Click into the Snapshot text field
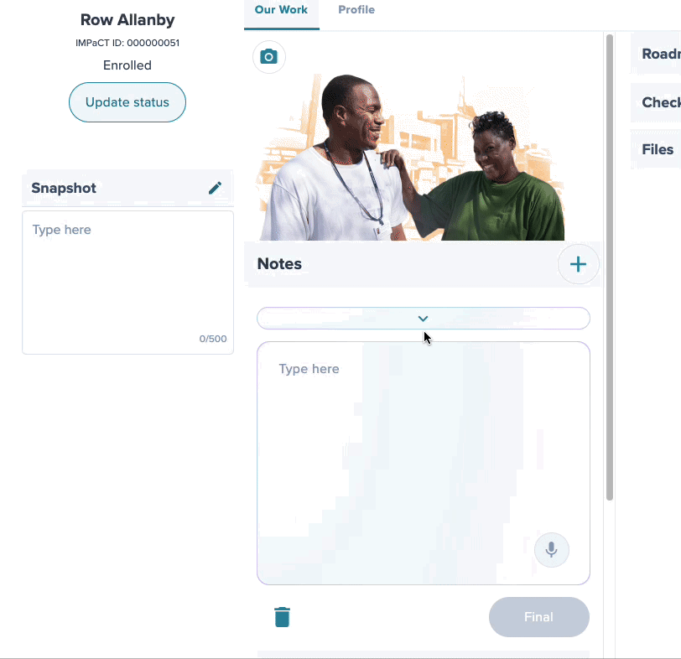This screenshot has height=659, width=681. [127, 283]
